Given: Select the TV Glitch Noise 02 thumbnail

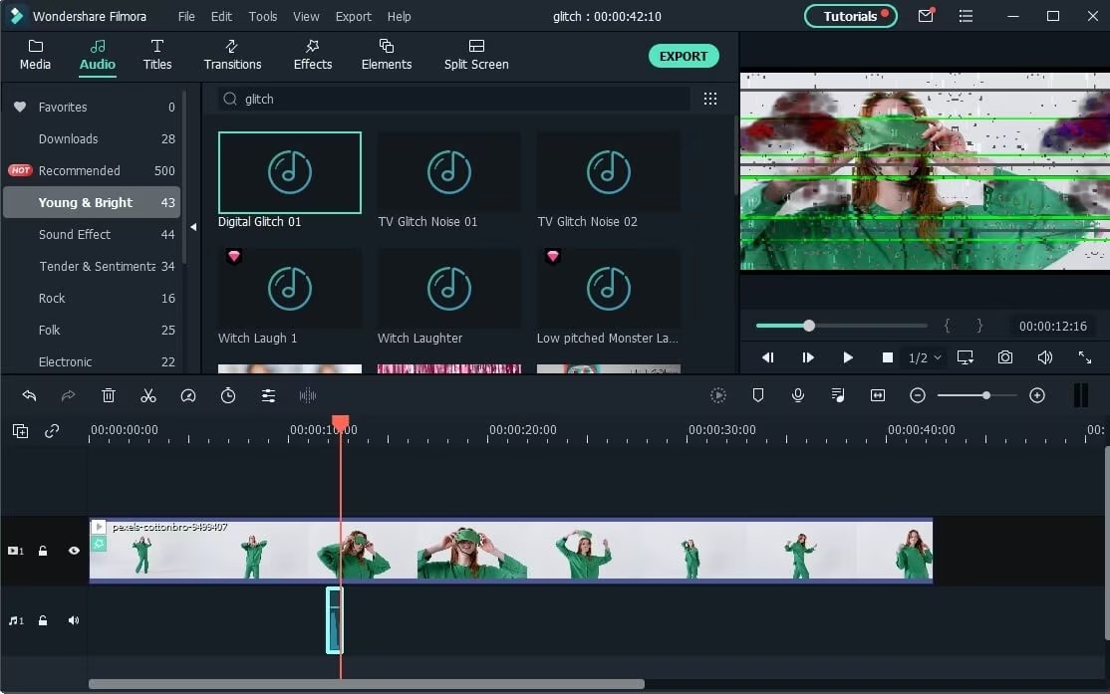Looking at the screenshot, I should coord(609,172).
